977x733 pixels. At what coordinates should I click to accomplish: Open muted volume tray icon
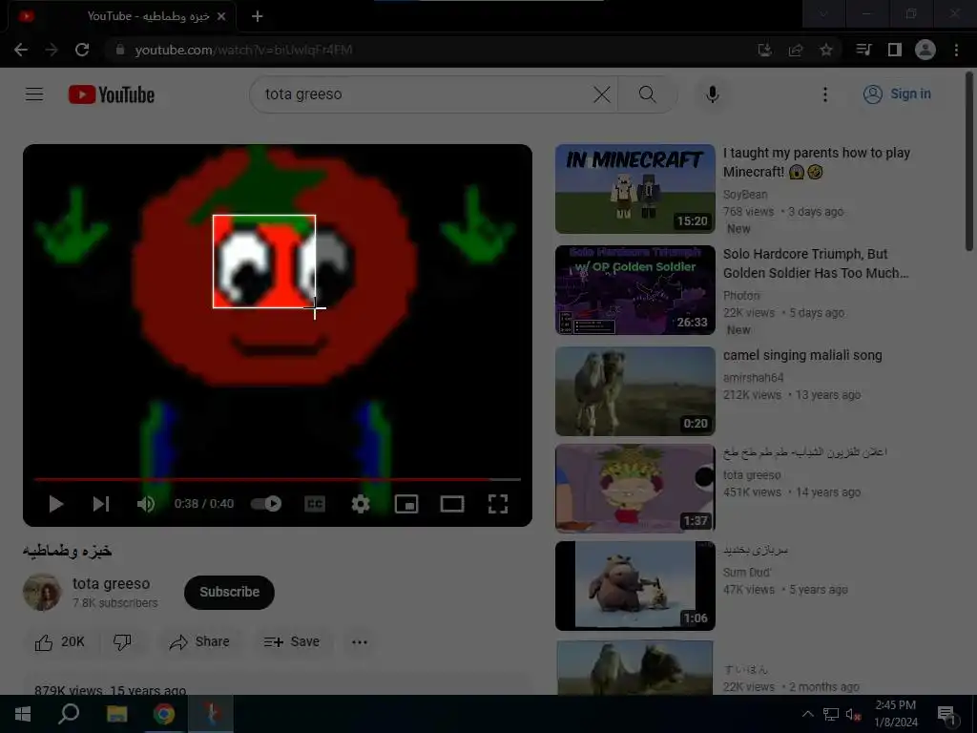point(852,714)
